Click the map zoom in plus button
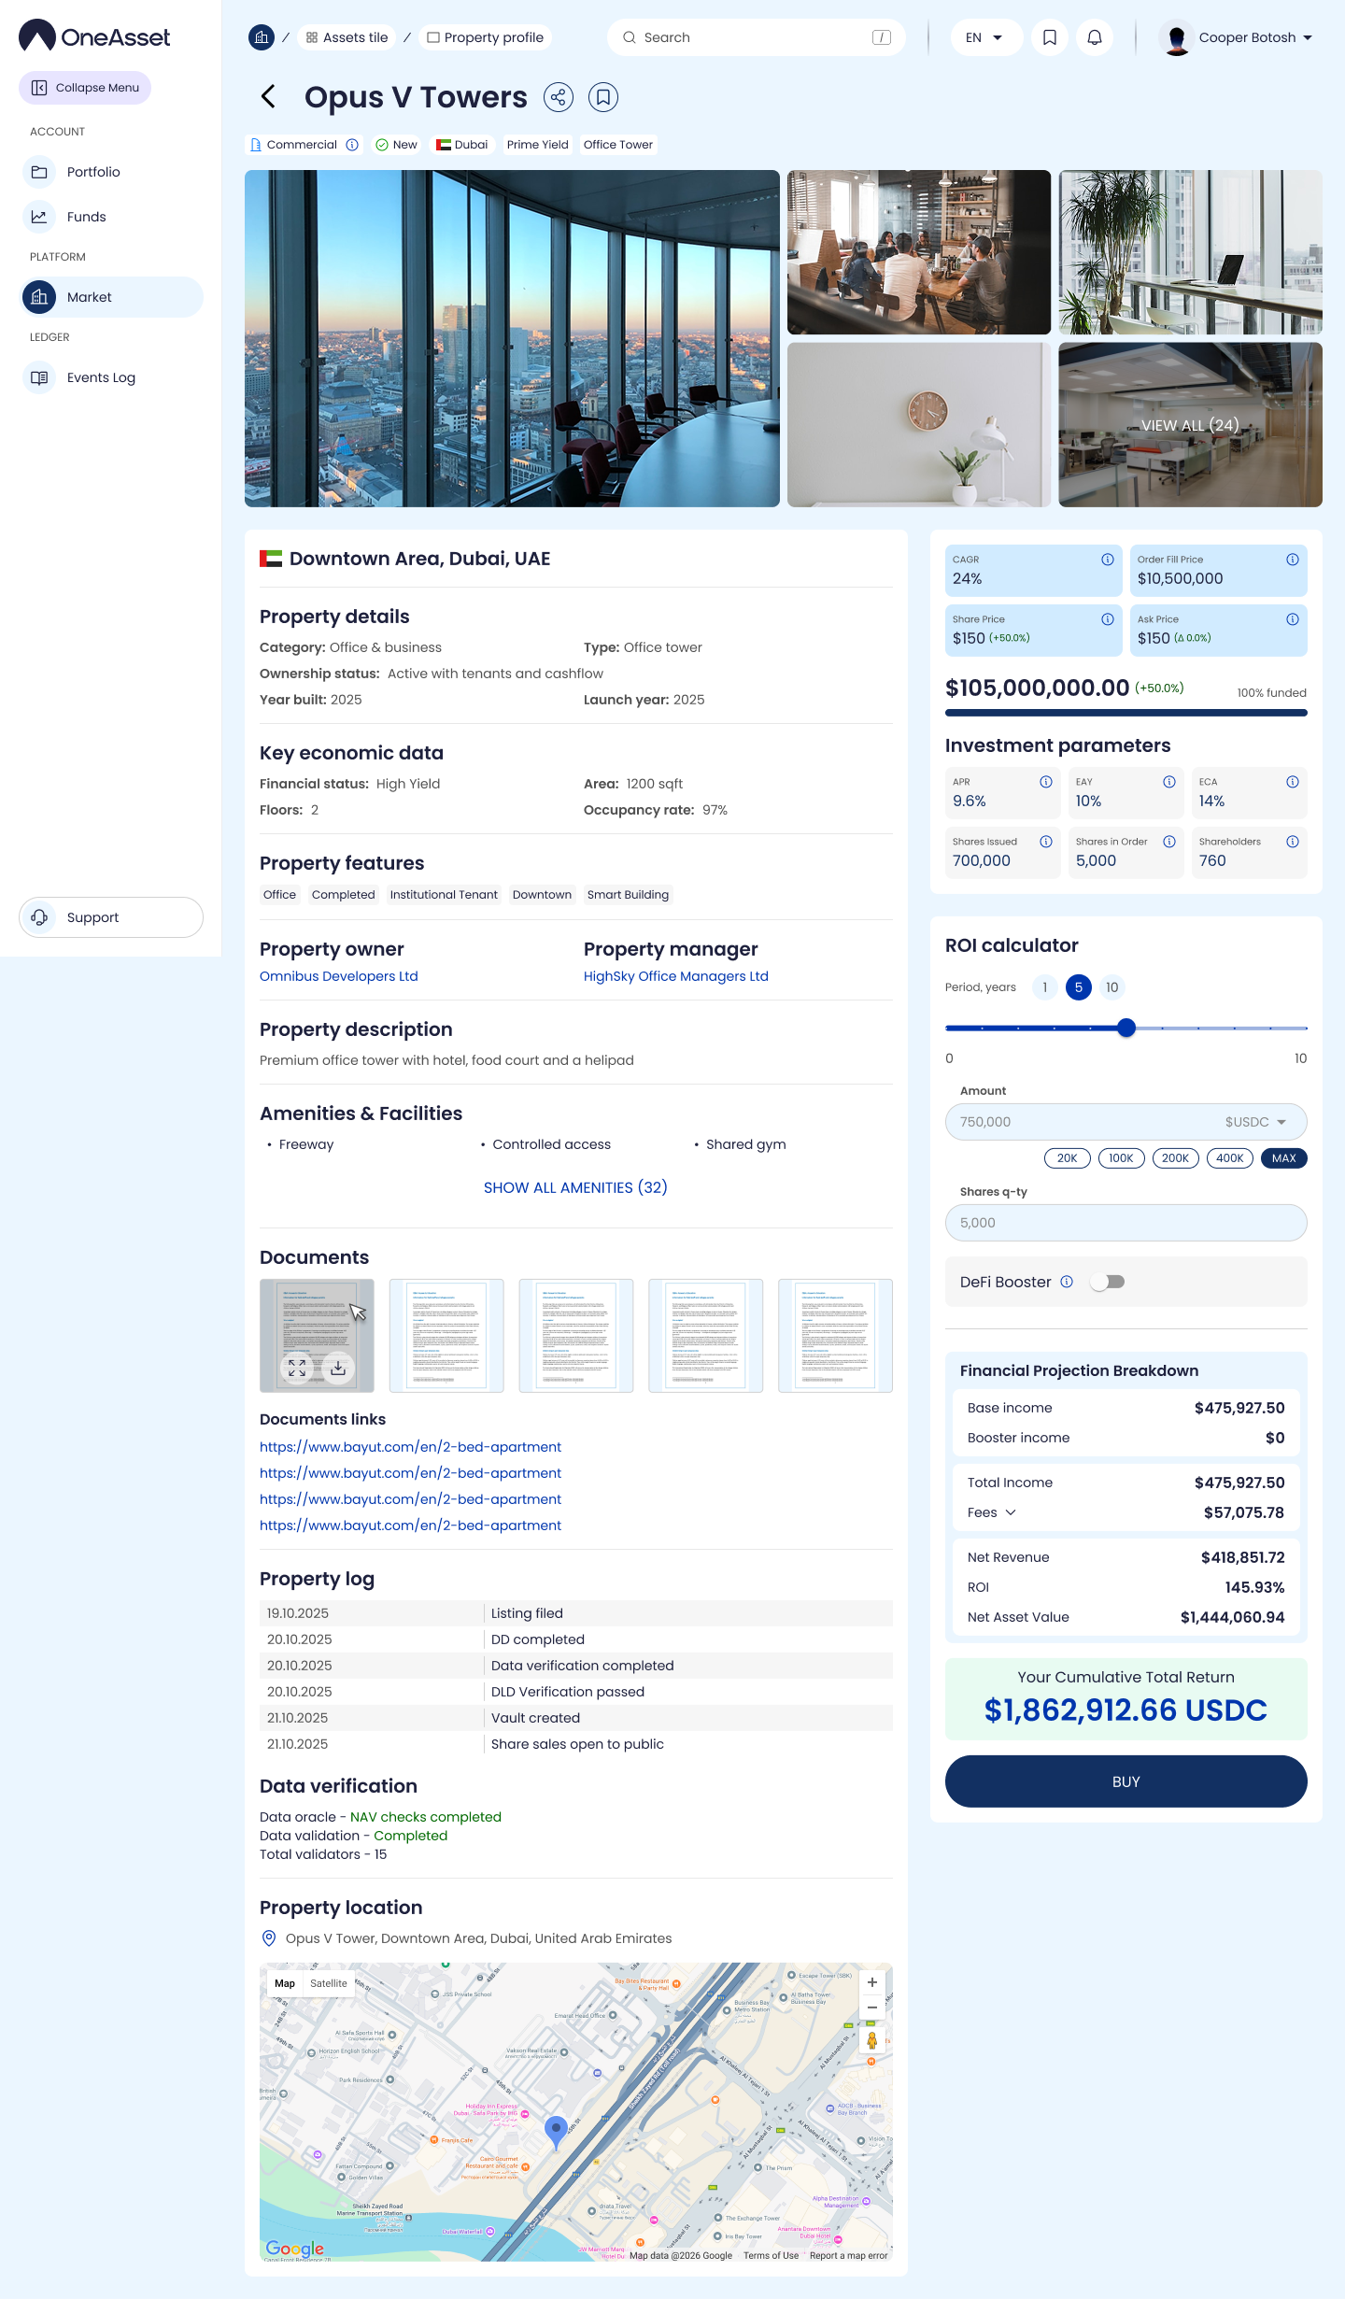 [x=871, y=1982]
